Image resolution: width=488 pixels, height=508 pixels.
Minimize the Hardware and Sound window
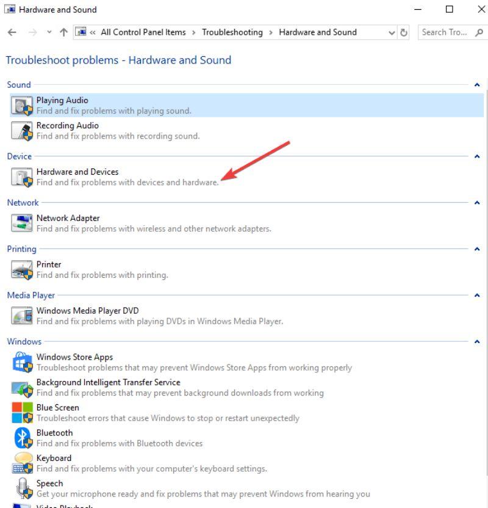tap(418, 9)
